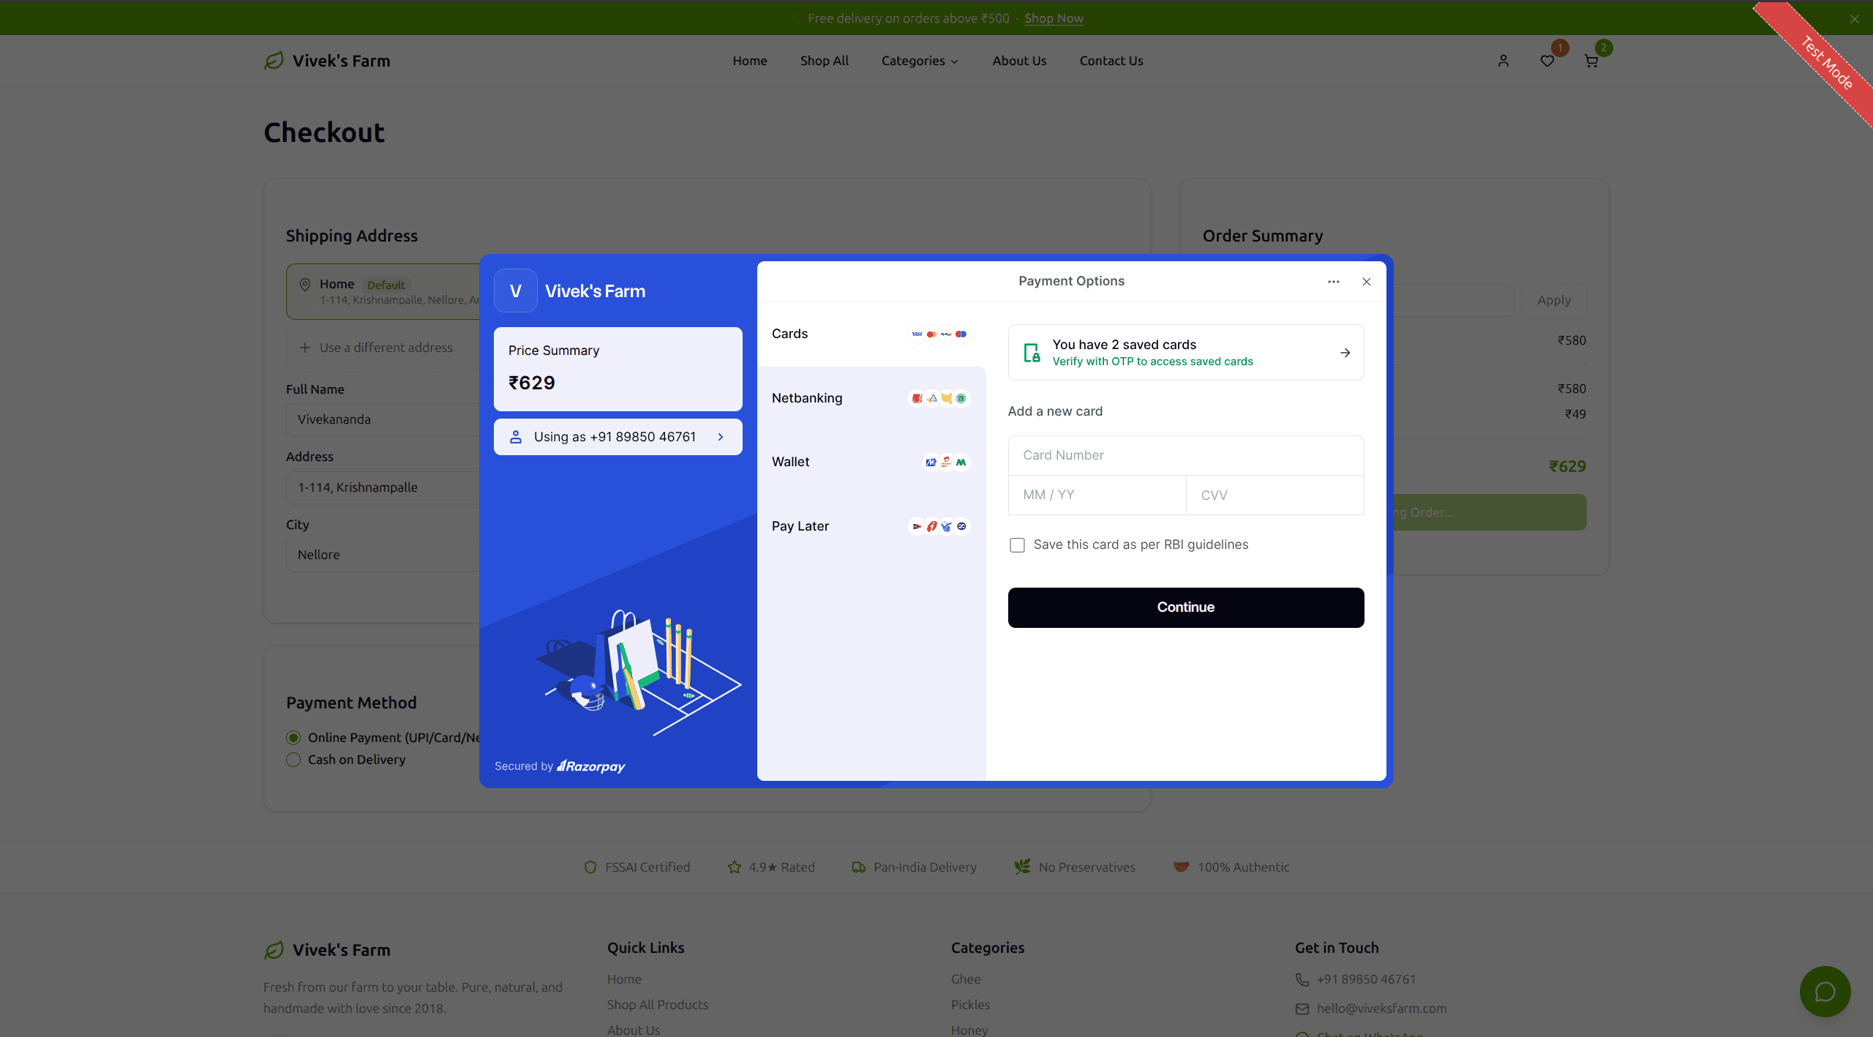
Task: Click hello@viveksfarm.com email link
Action: tap(1381, 1008)
